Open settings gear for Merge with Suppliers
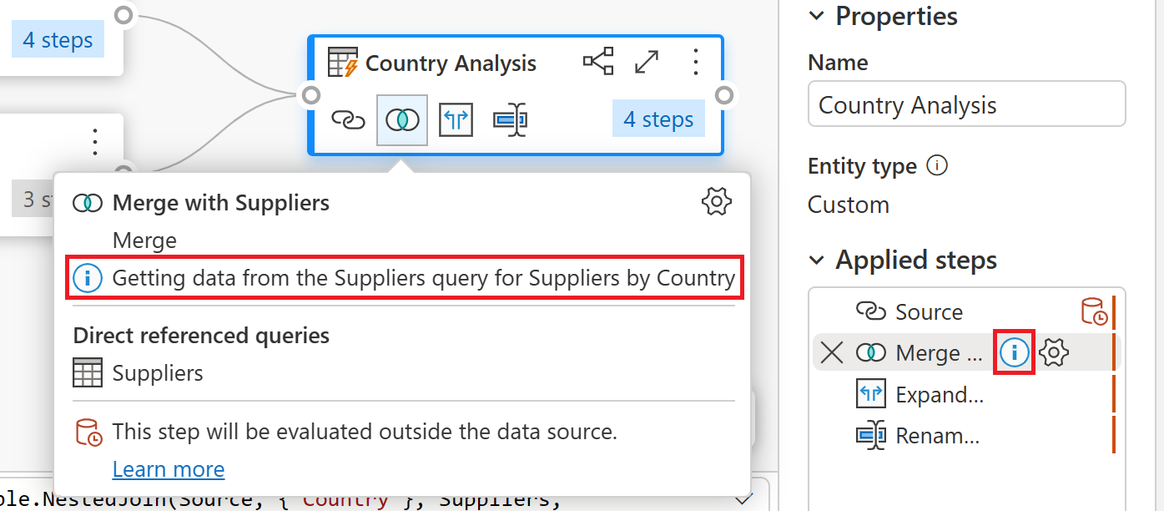1164x511 pixels. pos(716,200)
